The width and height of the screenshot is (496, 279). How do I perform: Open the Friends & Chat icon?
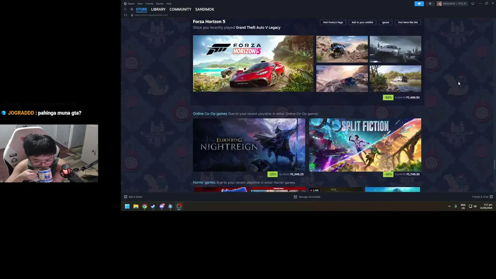coord(491,197)
